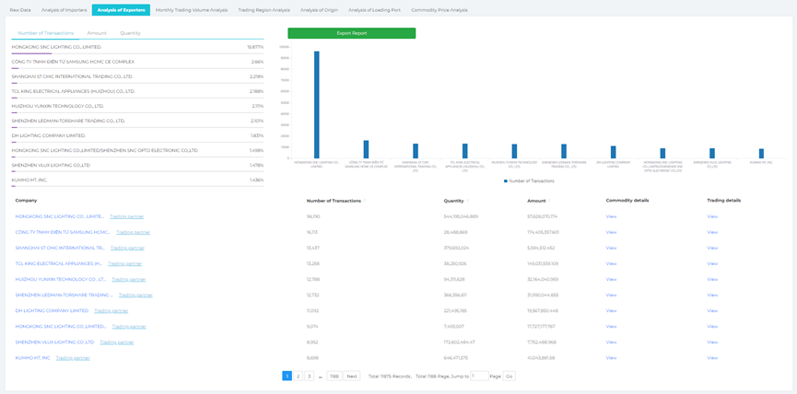Toggle the Amount column sort arrow
The width and height of the screenshot is (797, 394).
[x=550, y=201]
